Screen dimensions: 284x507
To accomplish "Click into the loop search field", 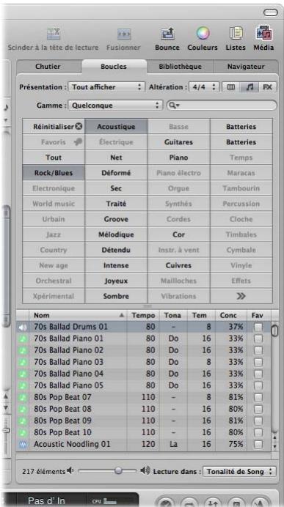I will 222,106.
